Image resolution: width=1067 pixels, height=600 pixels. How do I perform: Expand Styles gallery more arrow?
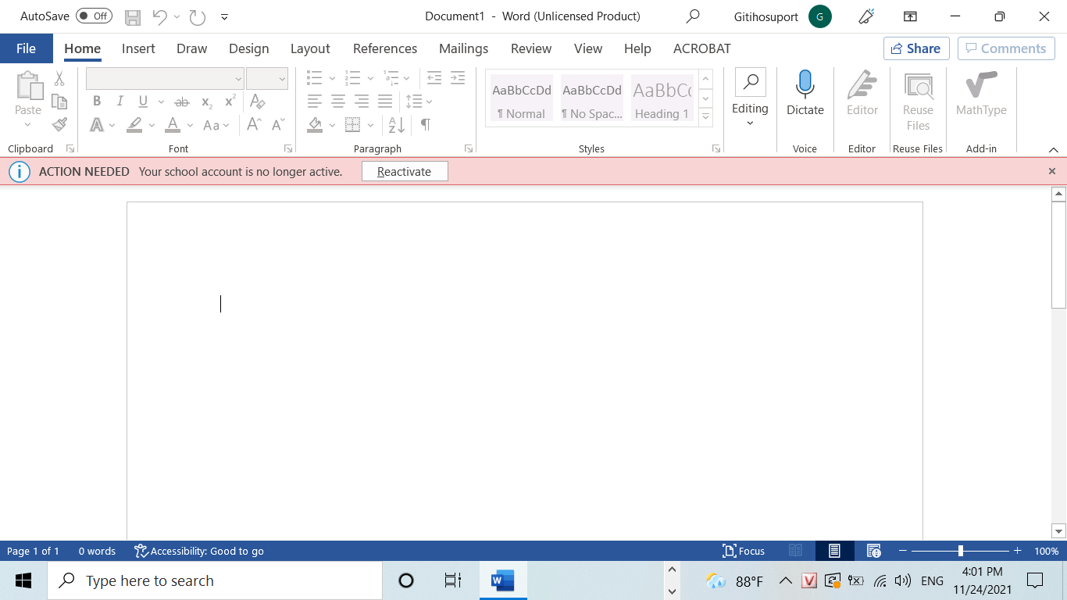[705, 117]
